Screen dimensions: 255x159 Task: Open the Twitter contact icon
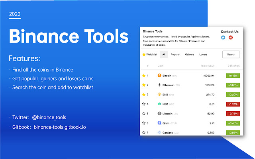[x=223, y=37]
